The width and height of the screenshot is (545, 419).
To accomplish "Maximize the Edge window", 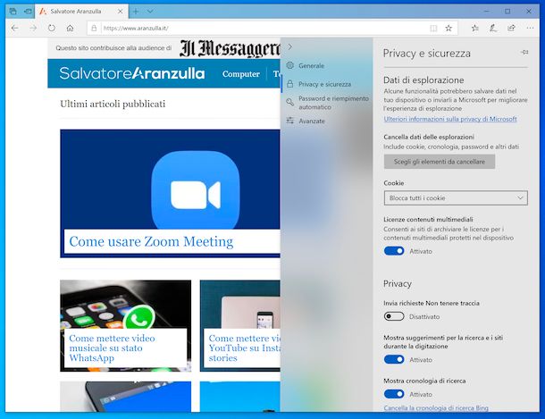I will pos(507,12).
